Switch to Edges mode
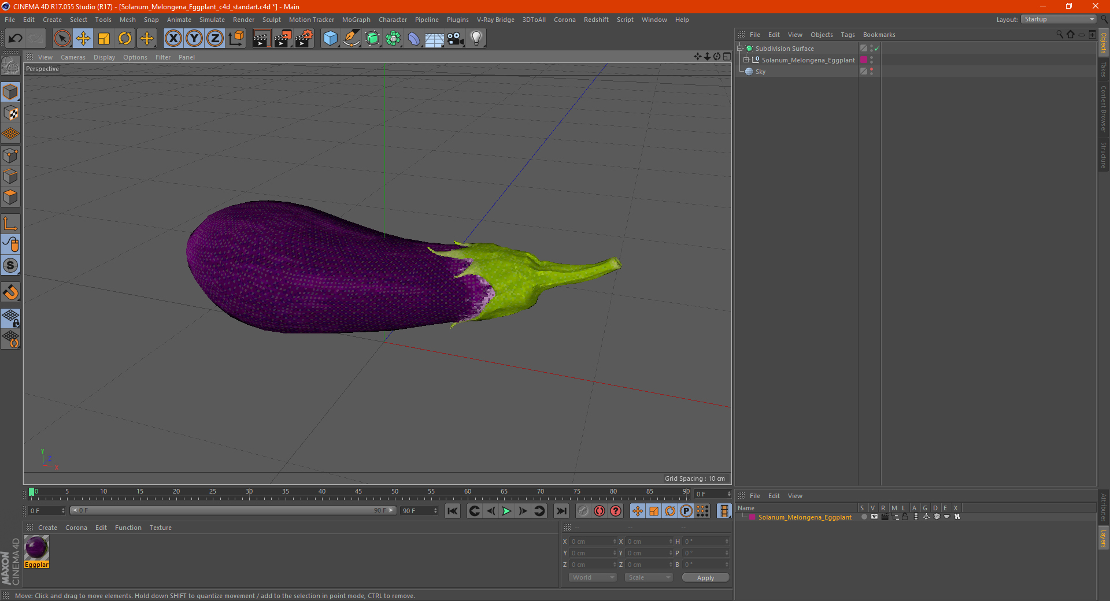This screenshot has height=601, width=1110. point(10,176)
